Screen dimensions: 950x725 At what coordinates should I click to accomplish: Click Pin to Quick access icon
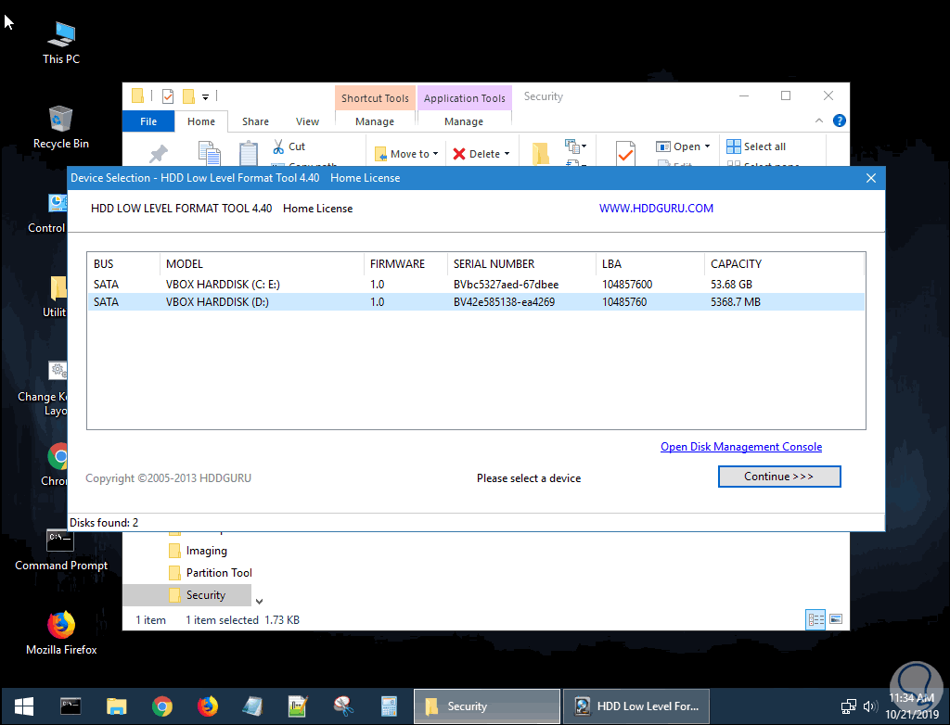coord(159,154)
